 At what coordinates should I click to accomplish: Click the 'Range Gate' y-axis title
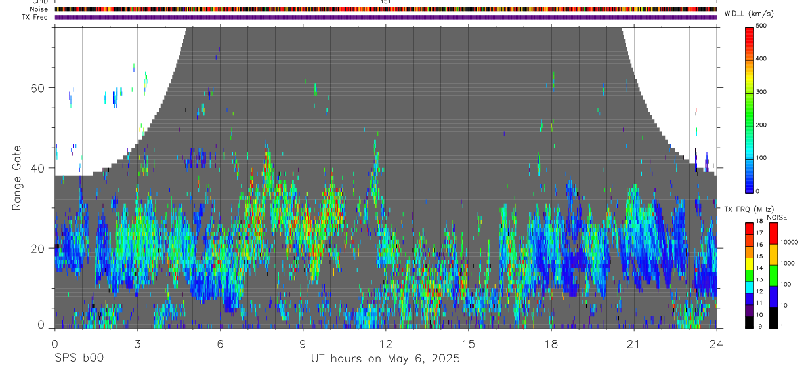point(16,178)
